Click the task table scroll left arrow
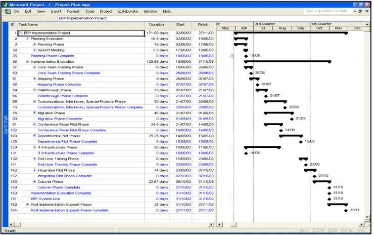This screenshot has width=374, height=235. coord(11,224)
